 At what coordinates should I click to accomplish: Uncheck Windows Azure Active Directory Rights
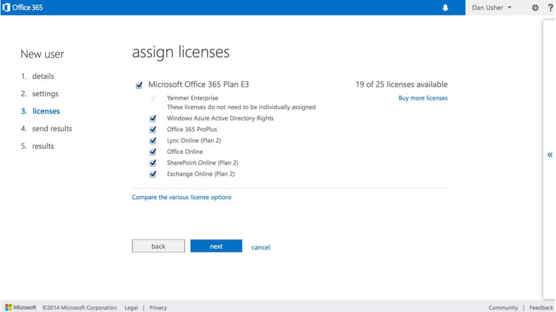tap(153, 118)
